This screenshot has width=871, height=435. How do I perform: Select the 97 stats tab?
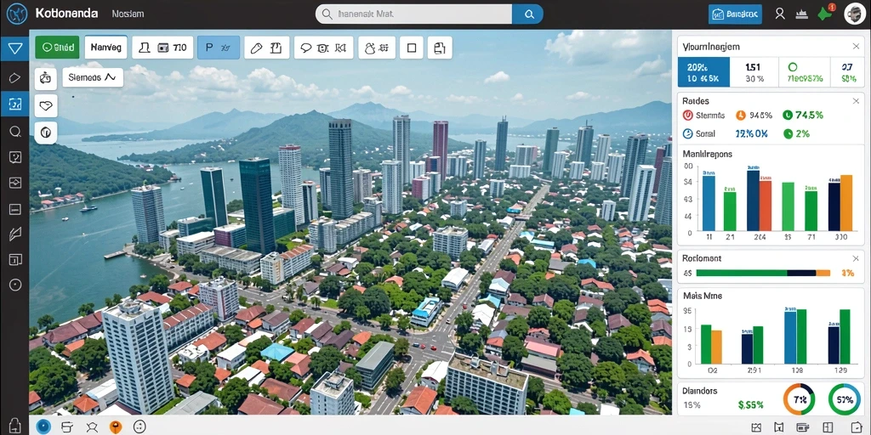848,73
